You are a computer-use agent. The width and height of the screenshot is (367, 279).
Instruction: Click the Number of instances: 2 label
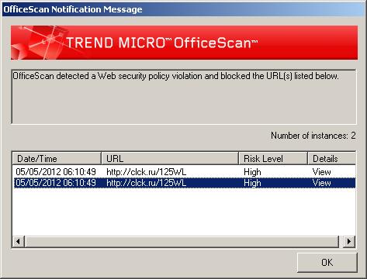pyautogui.click(x=313, y=136)
